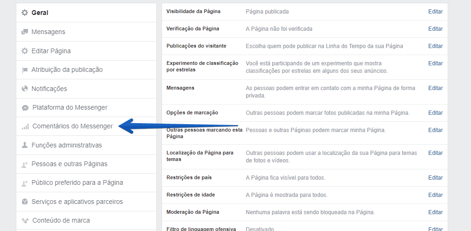Click the person icon beside Funções administrativas
This screenshot has width=471, height=231.
point(25,145)
